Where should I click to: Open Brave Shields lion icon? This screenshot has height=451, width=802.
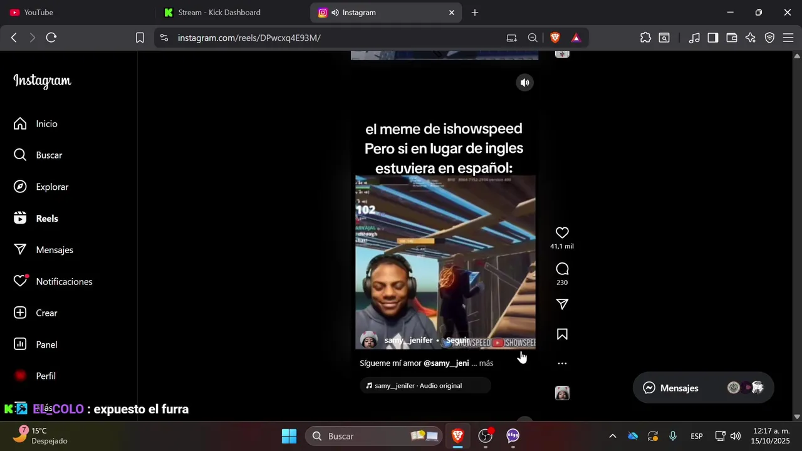click(x=555, y=38)
